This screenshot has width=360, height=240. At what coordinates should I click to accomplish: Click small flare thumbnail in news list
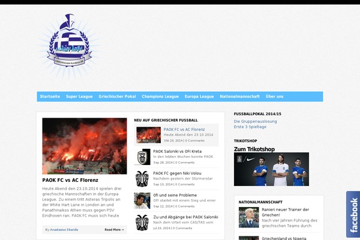click(x=149, y=135)
